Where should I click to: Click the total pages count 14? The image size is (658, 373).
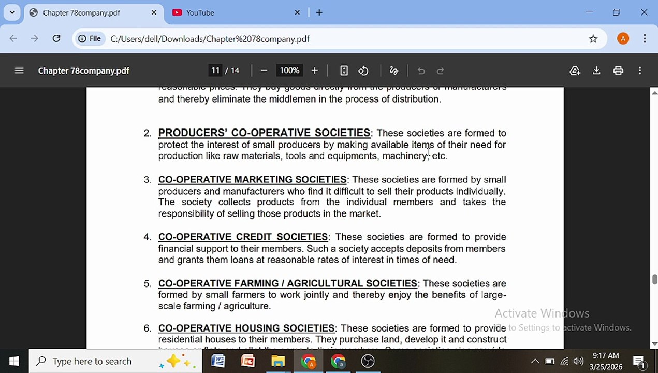pyautogui.click(x=235, y=70)
